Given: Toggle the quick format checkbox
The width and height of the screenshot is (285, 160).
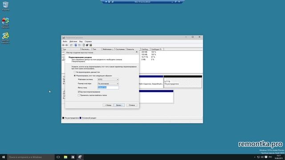Looking at the screenshot, I should coord(79,92).
